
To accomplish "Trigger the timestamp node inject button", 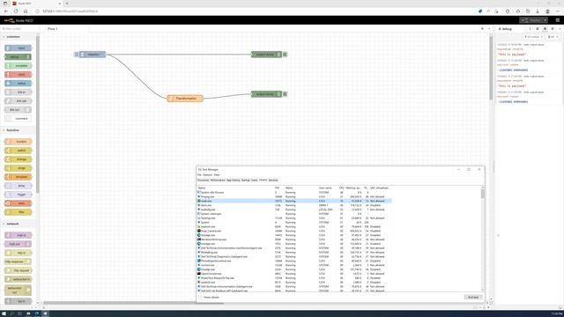I will point(77,55).
